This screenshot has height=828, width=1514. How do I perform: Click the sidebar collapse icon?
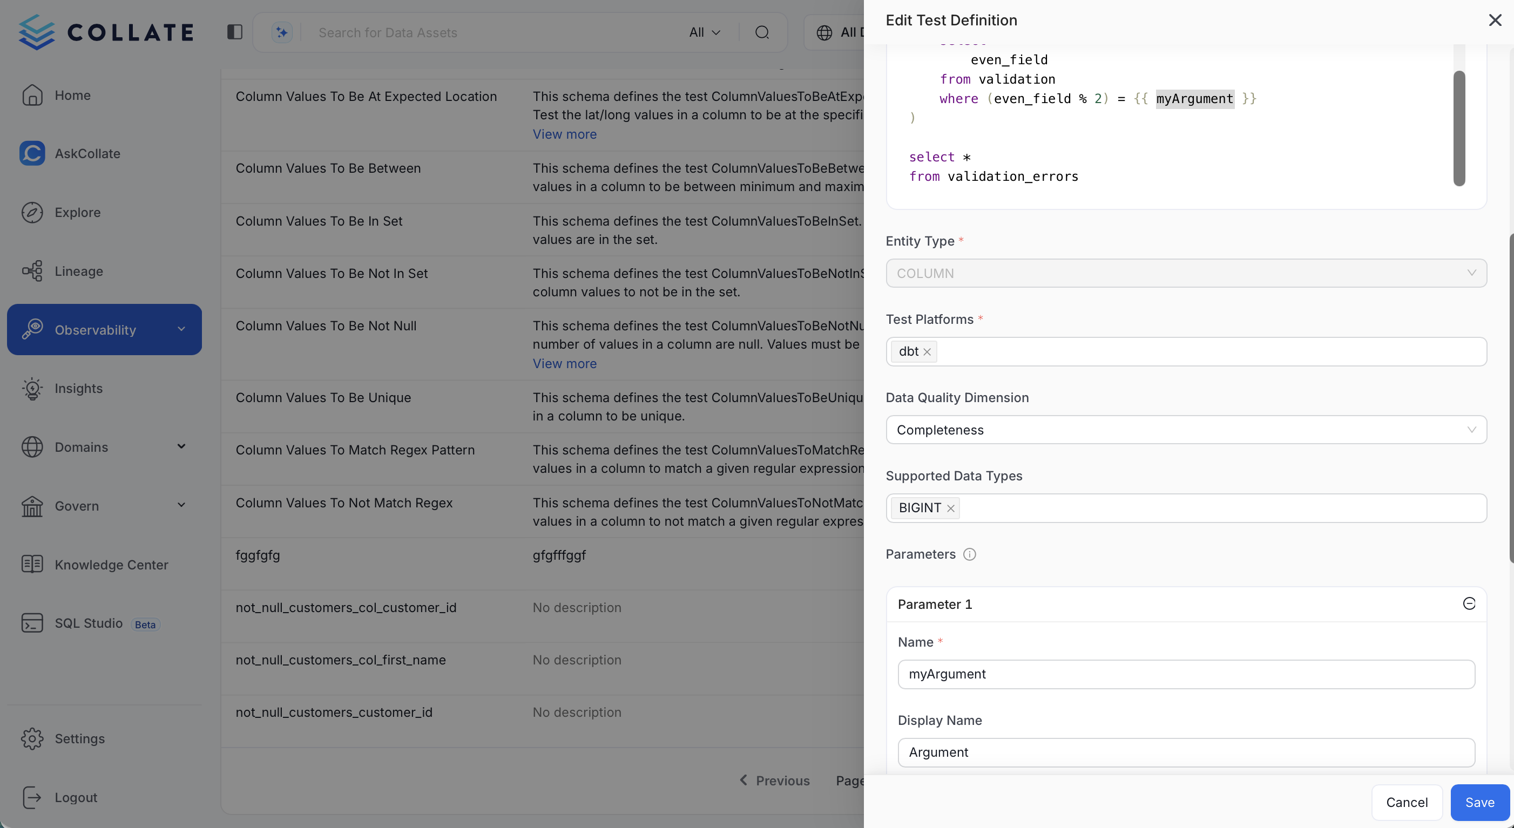[234, 32]
